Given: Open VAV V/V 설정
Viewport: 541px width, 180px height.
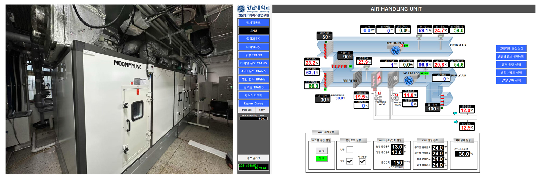Looking at the screenshot, I should tap(511, 81).
